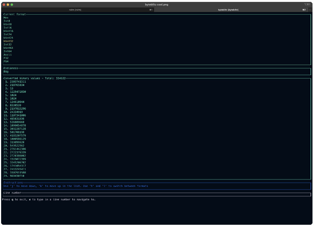
Task: Choose the Ascii format entry
Action: click(8, 55)
